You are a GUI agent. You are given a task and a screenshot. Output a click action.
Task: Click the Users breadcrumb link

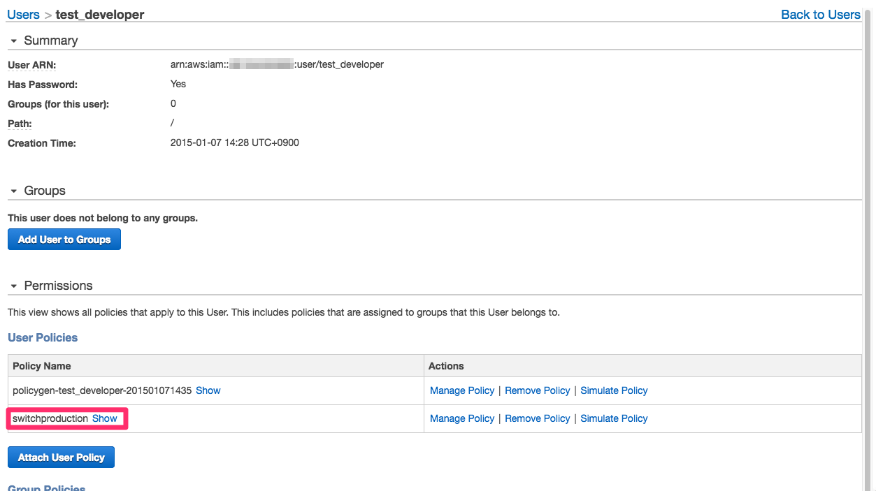coord(23,15)
